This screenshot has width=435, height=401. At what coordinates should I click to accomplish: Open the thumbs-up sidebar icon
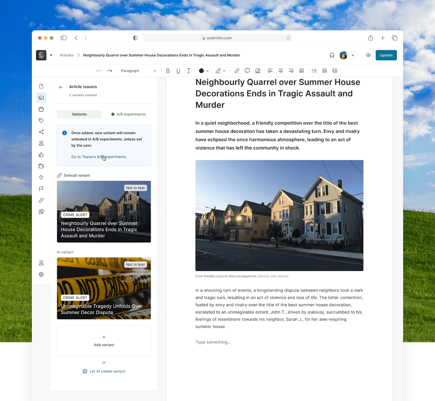[41, 155]
